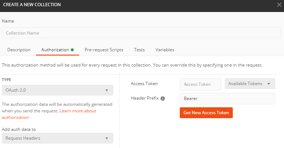The width and height of the screenshot is (284, 148).
Task: Click the green dot on the Authorization tab
Action: pyautogui.click(x=72, y=50)
